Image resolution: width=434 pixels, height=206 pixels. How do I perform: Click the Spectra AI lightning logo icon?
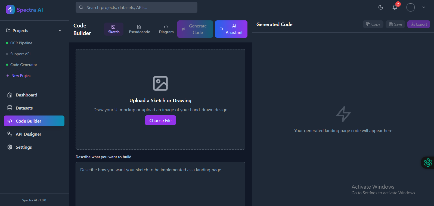tap(10, 10)
